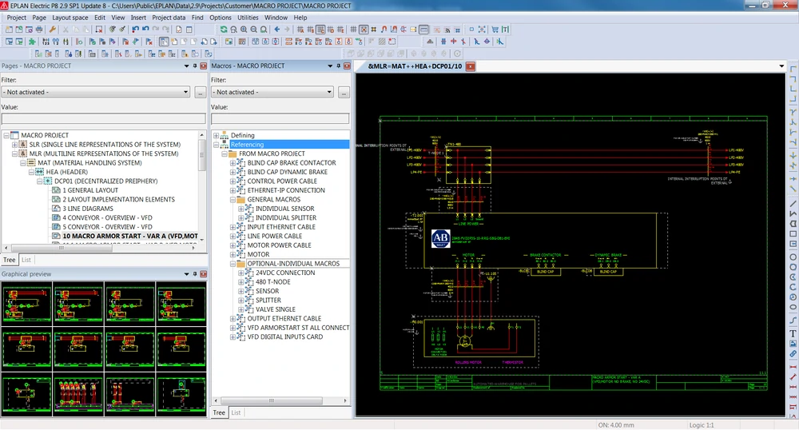Screen dimensions: 799x430
Task: Click the blue back arrow icon
Action: click(x=276, y=30)
